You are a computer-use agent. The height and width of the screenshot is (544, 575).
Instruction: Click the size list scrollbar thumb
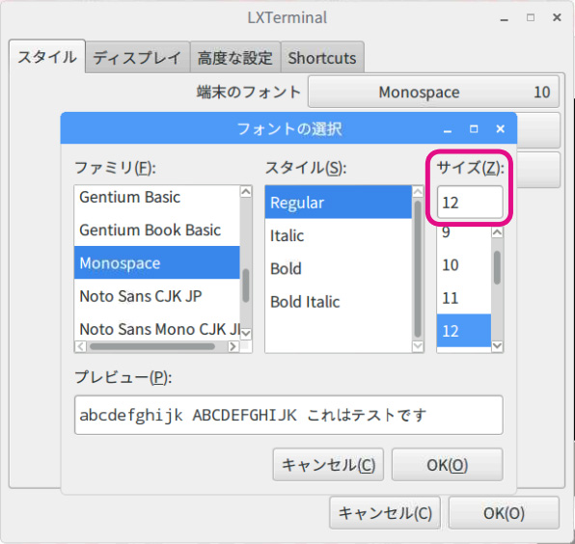[x=497, y=267]
